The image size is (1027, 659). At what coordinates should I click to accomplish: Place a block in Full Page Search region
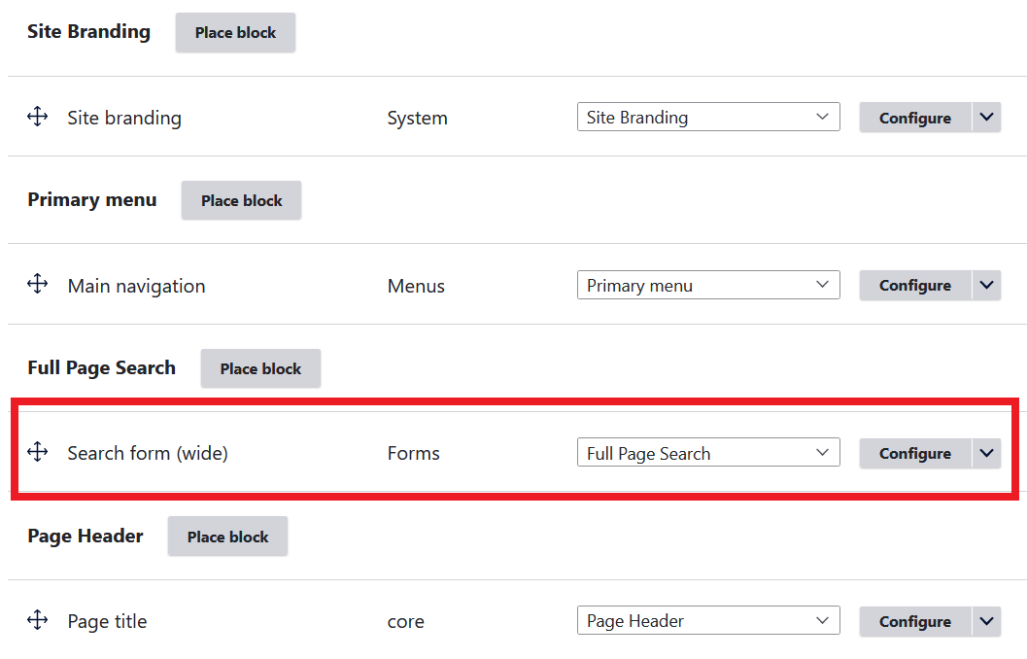coord(260,368)
